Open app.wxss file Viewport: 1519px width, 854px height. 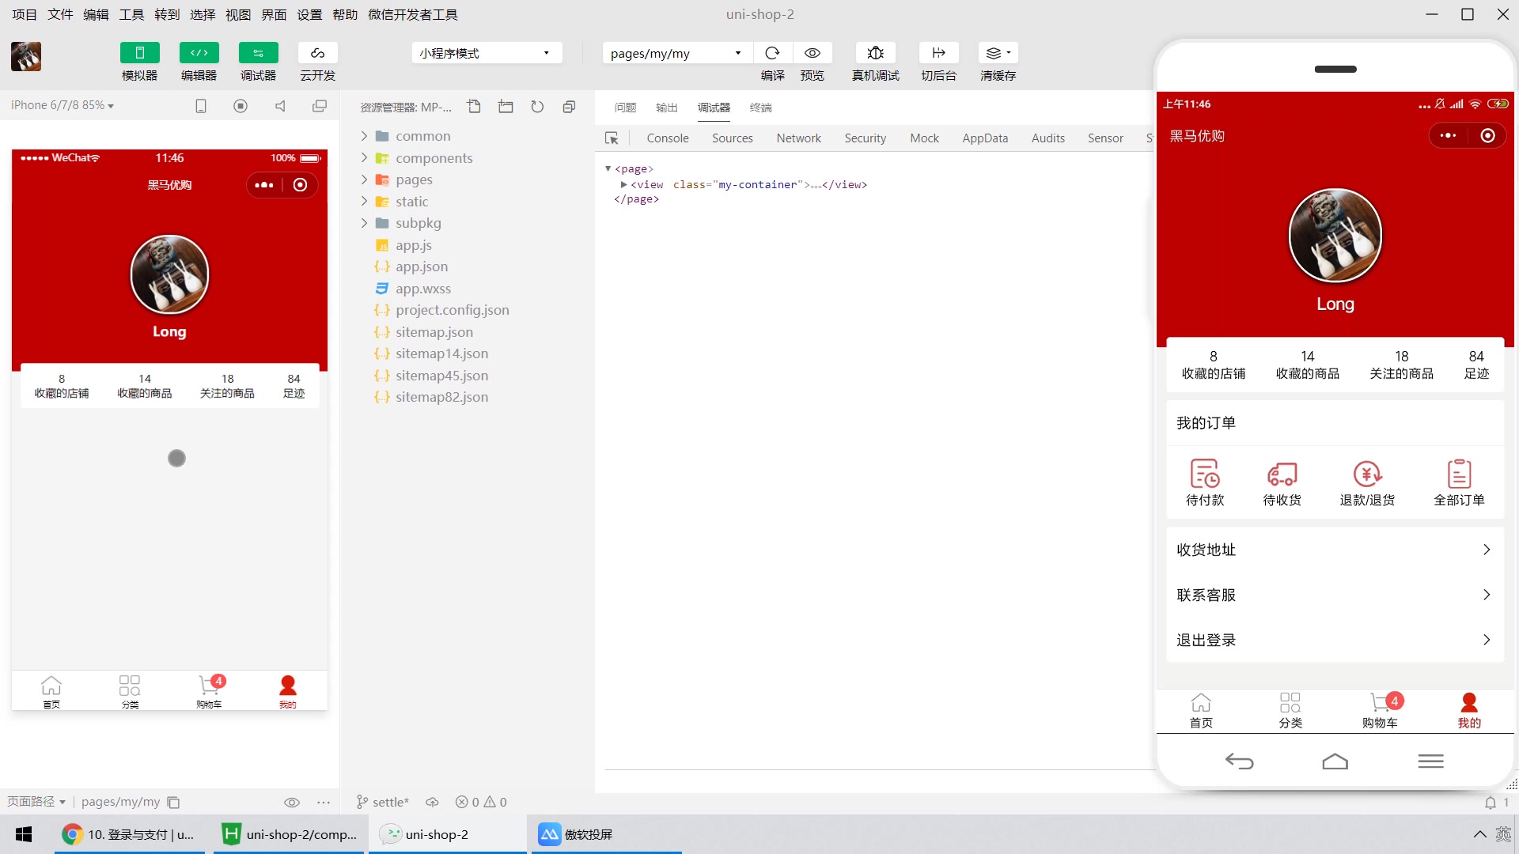[422, 289]
